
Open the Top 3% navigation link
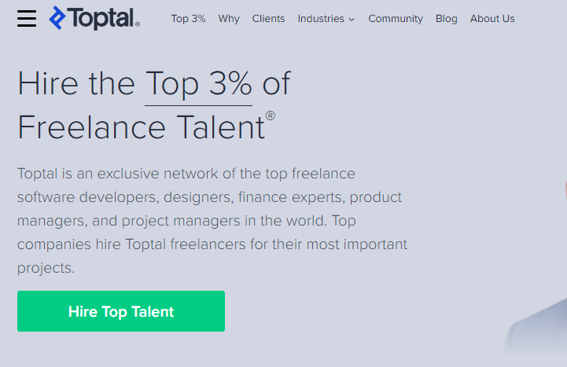(x=188, y=19)
